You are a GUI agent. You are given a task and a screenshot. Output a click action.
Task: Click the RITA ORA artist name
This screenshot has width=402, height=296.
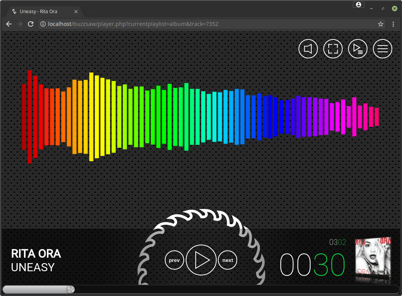click(x=36, y=254)
